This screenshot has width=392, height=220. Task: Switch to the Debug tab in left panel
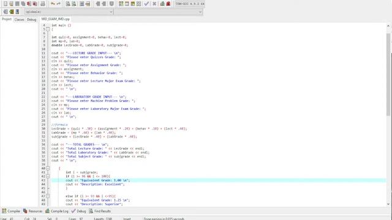(32, 20)
